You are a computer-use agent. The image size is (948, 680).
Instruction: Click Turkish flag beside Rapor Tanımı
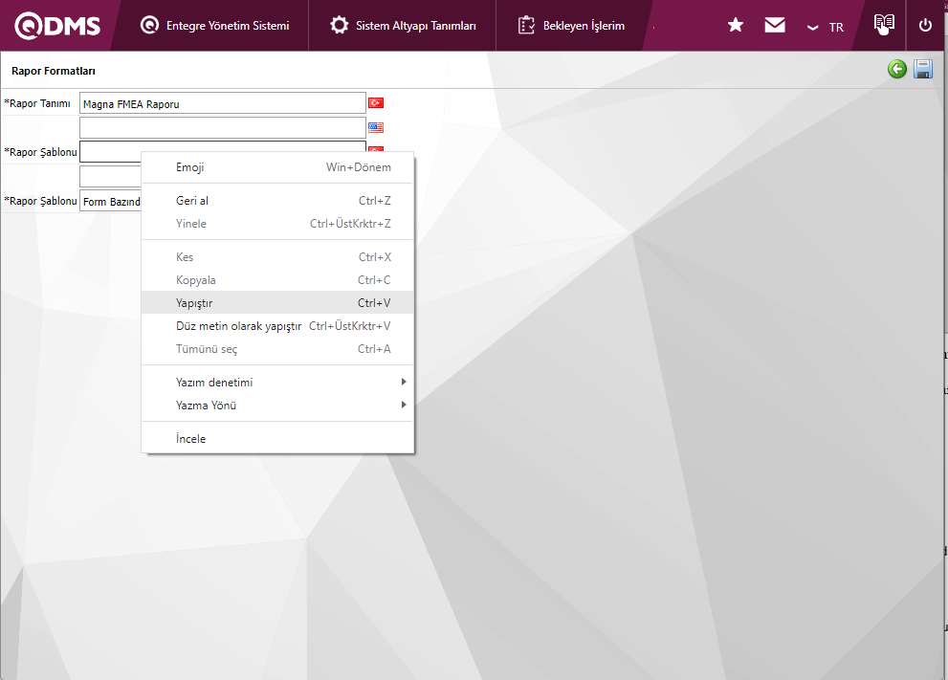376,102
